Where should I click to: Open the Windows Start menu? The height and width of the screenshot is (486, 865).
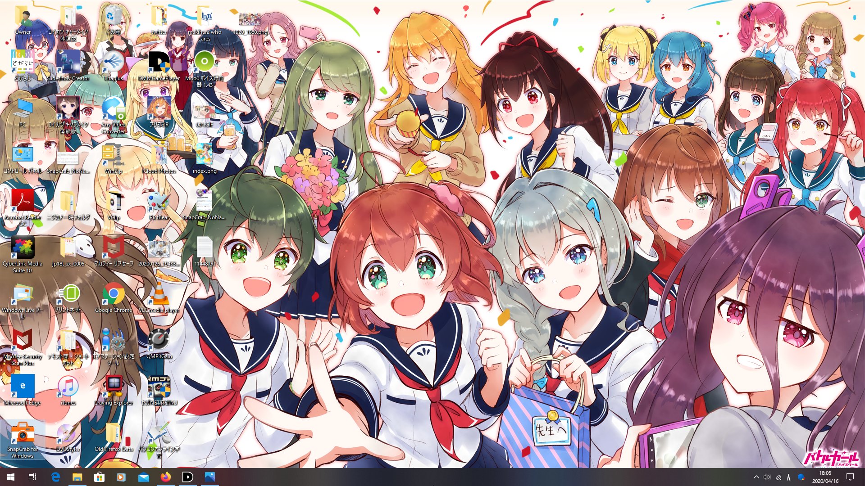click(x=11, y=477)
